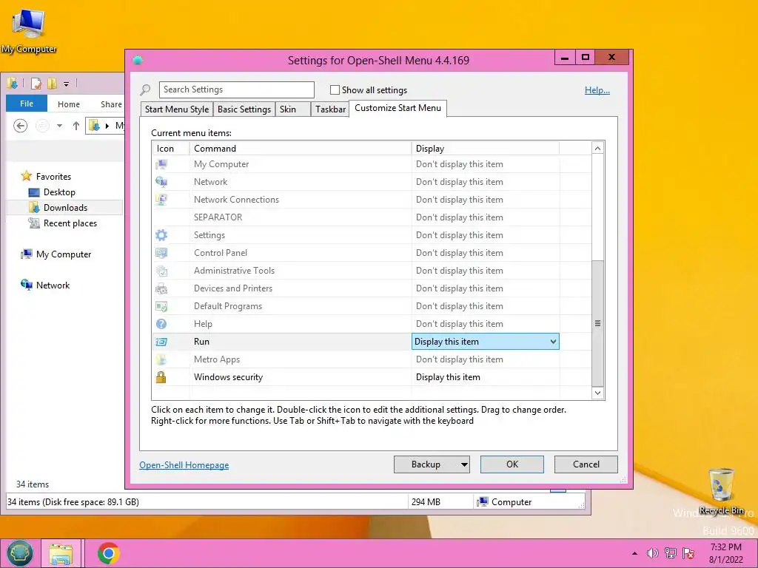Open the Open-Shell Homepage link
Screen dimensions: 758x568
(x=184, y=465)
